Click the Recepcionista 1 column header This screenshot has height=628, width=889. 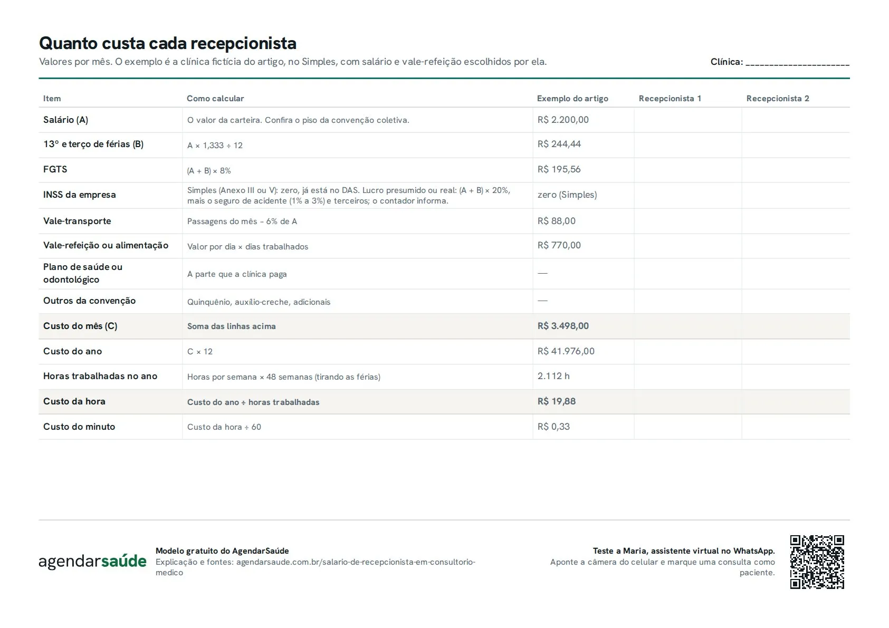coord(670,99)
